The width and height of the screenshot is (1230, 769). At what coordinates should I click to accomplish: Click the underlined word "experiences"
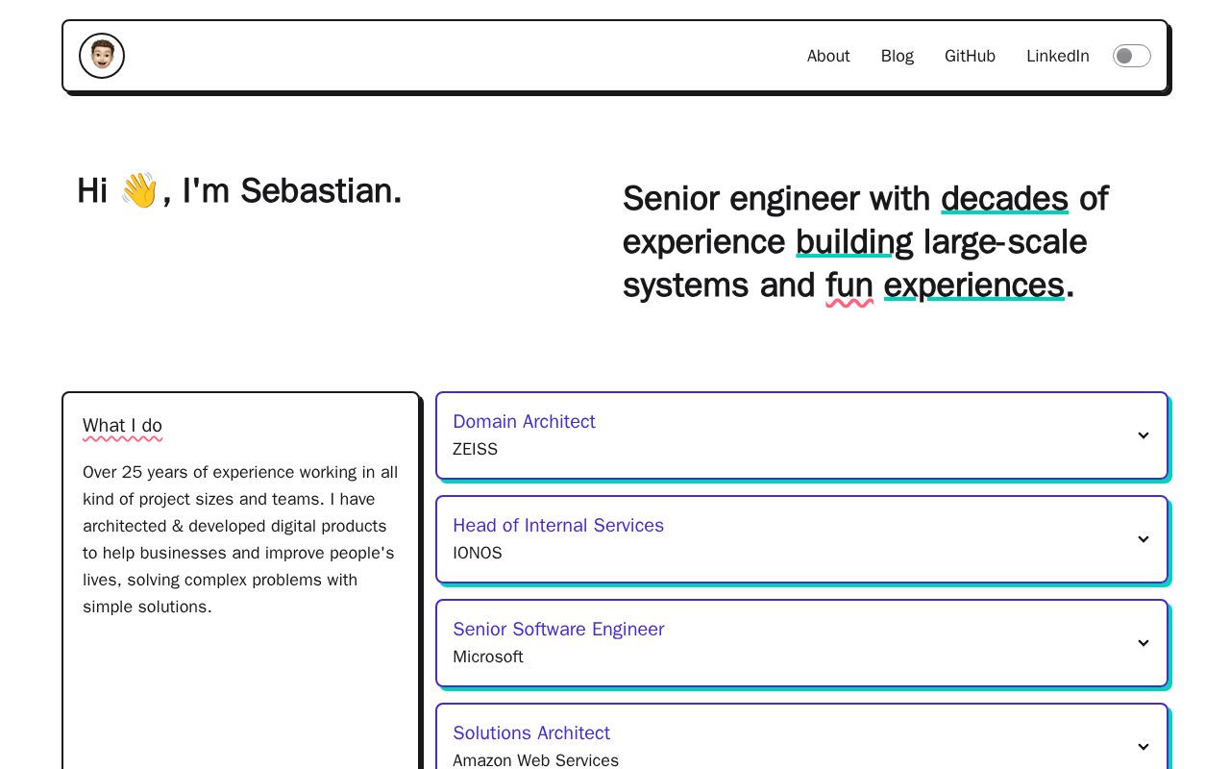(x=973, y=285)
